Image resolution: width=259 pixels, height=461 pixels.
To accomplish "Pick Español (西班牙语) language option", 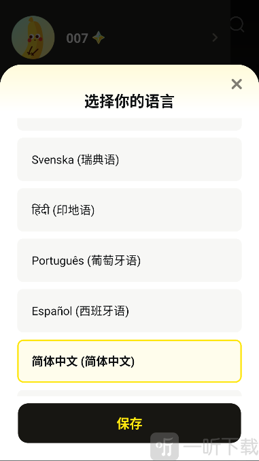I will coord(129,311).
